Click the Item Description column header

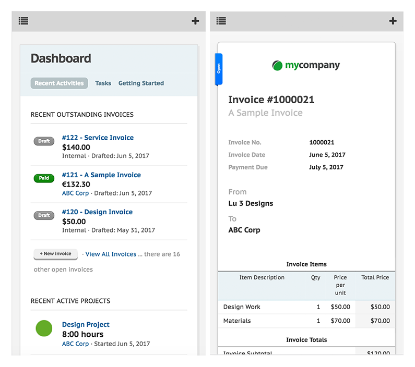pos(262,277)
